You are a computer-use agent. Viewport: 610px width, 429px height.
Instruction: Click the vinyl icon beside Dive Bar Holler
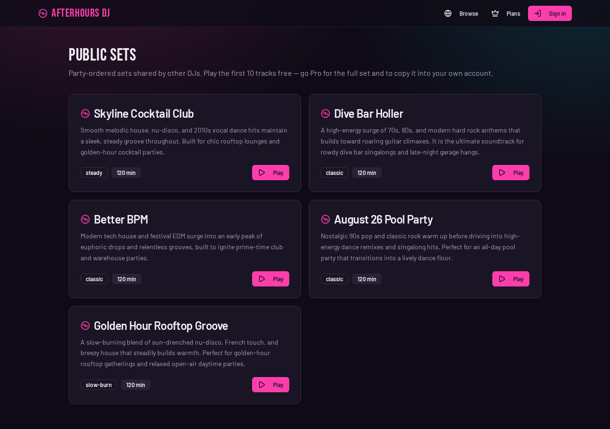coord(325,113)
